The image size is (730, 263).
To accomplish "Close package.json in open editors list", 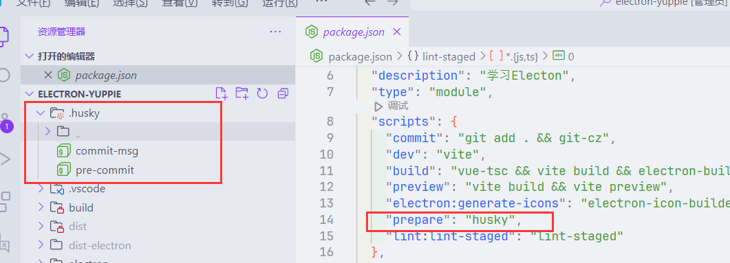I will coord(47,75).
